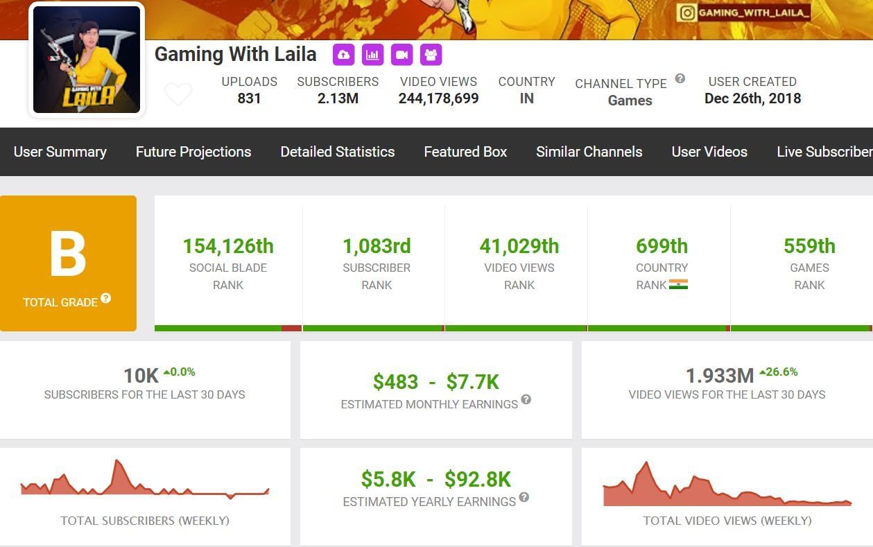Open the Live Subscriber tab

click(x=824, y=152)
